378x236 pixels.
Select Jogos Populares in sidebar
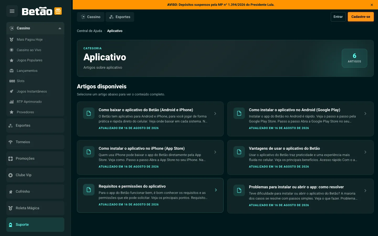click(x=35, y=60)
